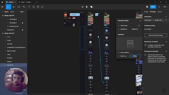169x95 pixels.
Task: Select the we can do layer
Action: point(10,65)
